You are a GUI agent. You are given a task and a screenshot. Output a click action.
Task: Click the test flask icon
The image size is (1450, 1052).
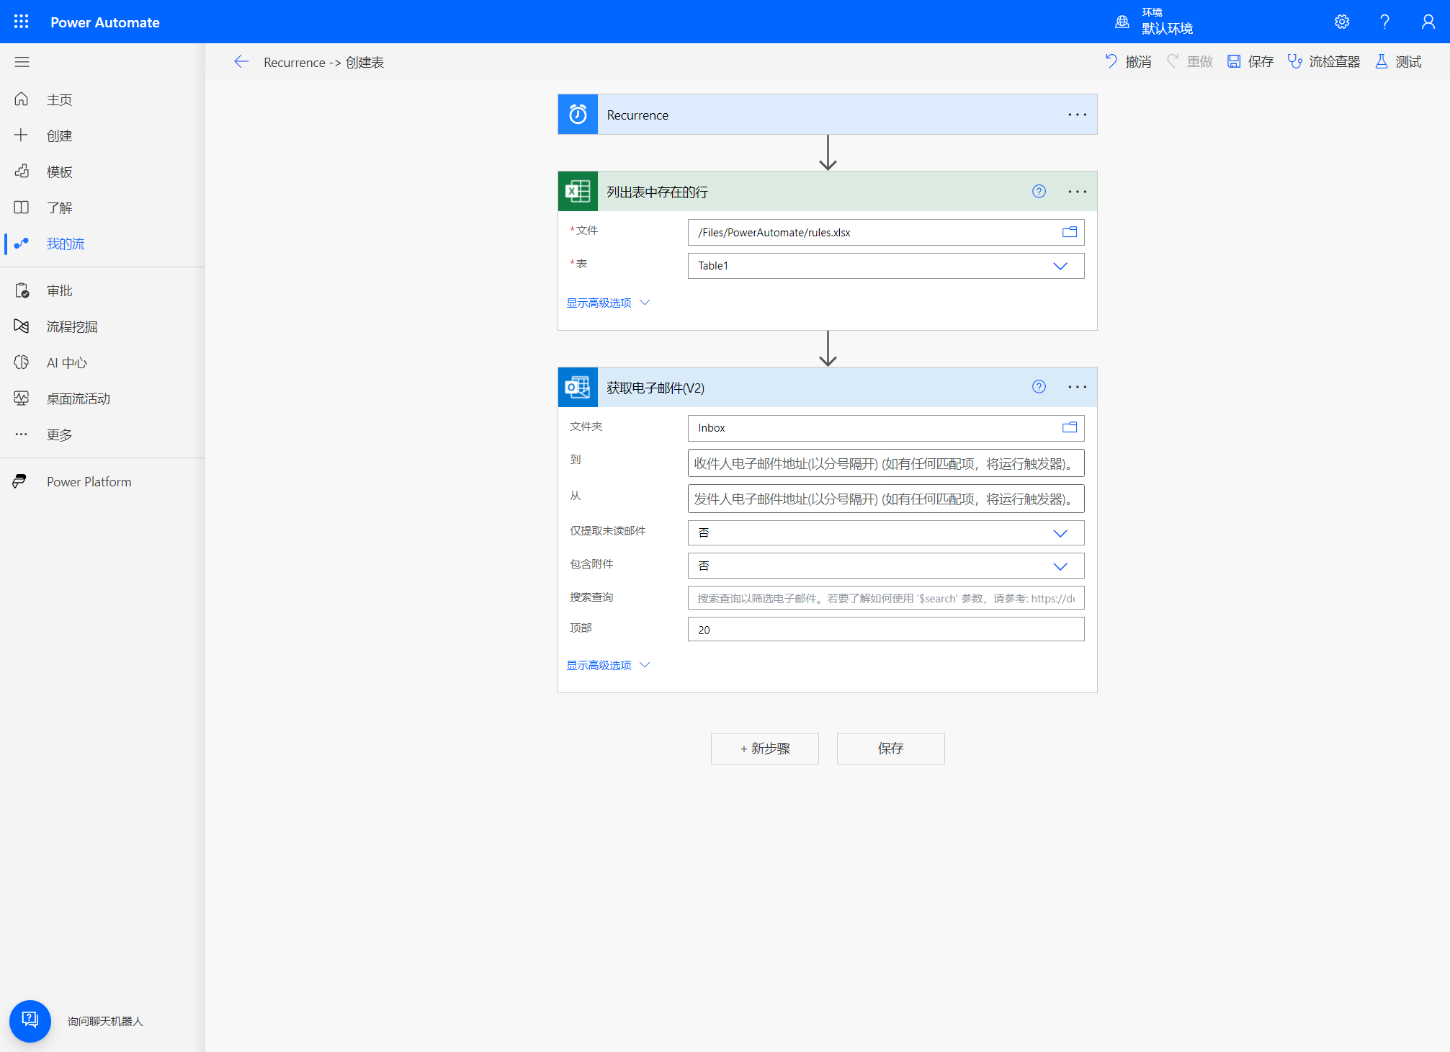[1381, 62]
